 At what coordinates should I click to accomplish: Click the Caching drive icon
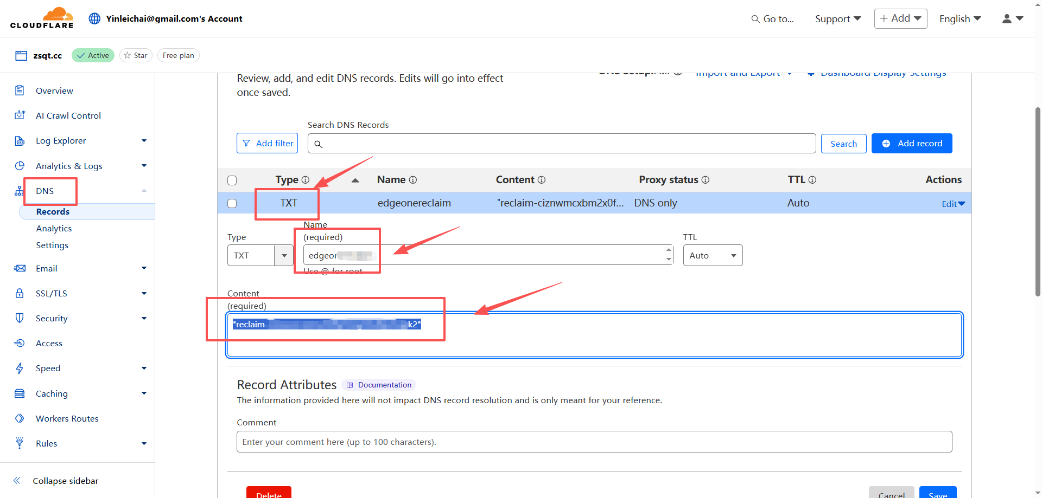pos(20,393)
